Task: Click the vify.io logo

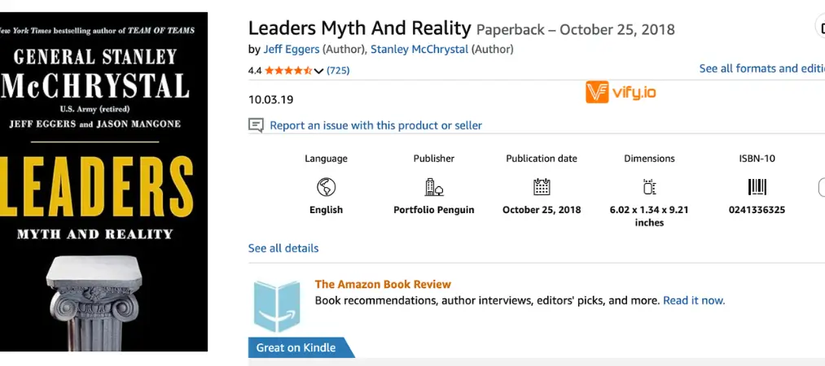Action: [621, 93]
